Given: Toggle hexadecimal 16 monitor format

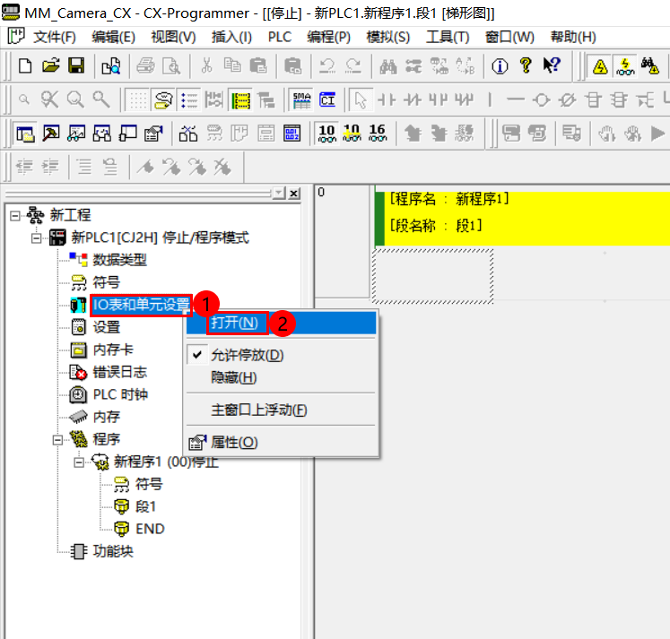Looking at the screenshot, I should click(x=378, y=134).
